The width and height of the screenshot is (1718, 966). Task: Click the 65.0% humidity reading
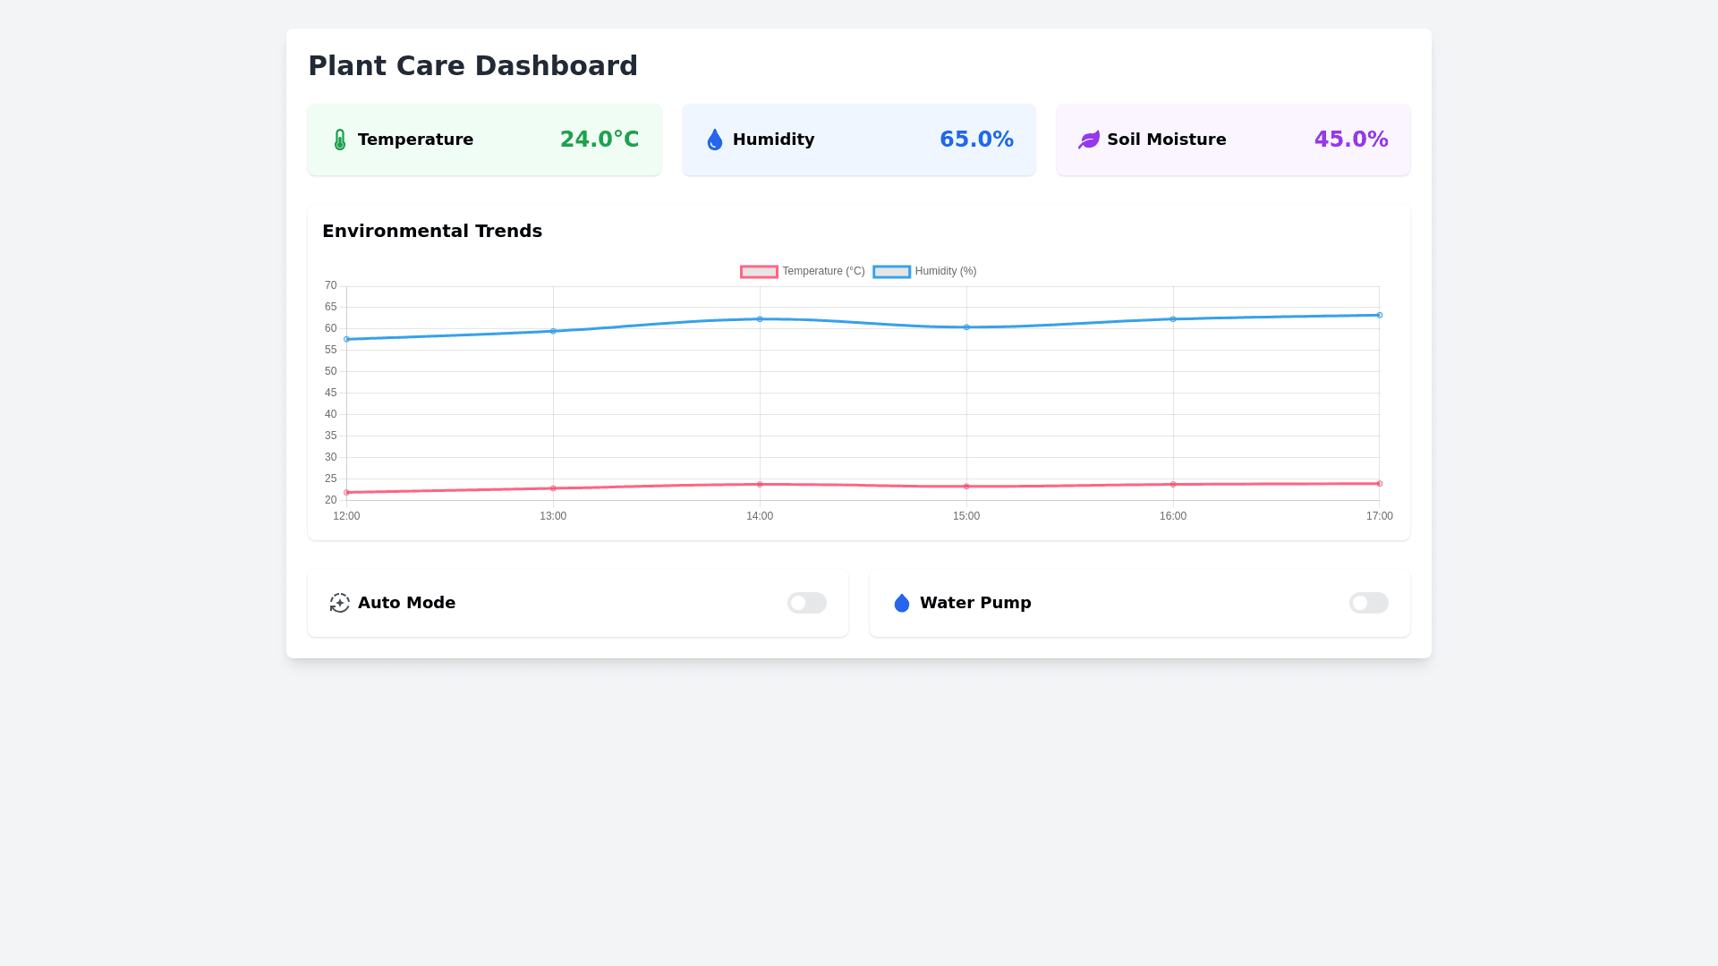pyautogui.click(x=976, y=140)
